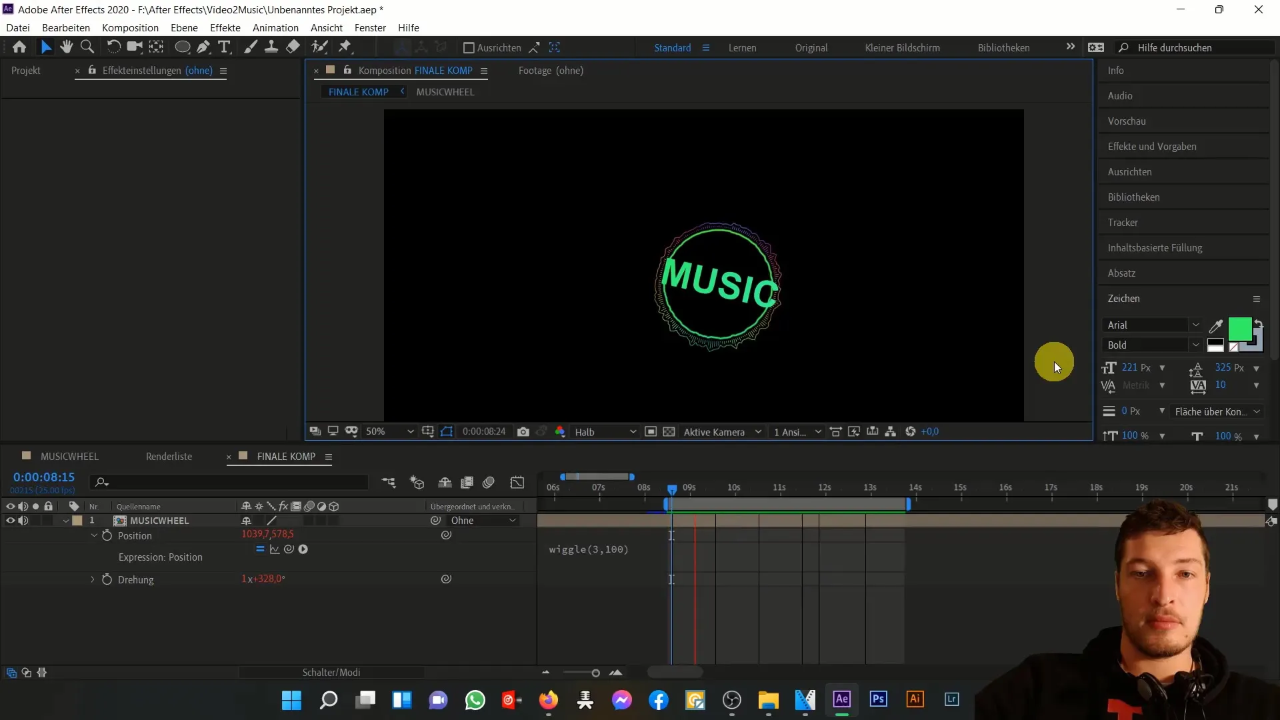Open the Fläche über Kontur dropdown

1217,412
